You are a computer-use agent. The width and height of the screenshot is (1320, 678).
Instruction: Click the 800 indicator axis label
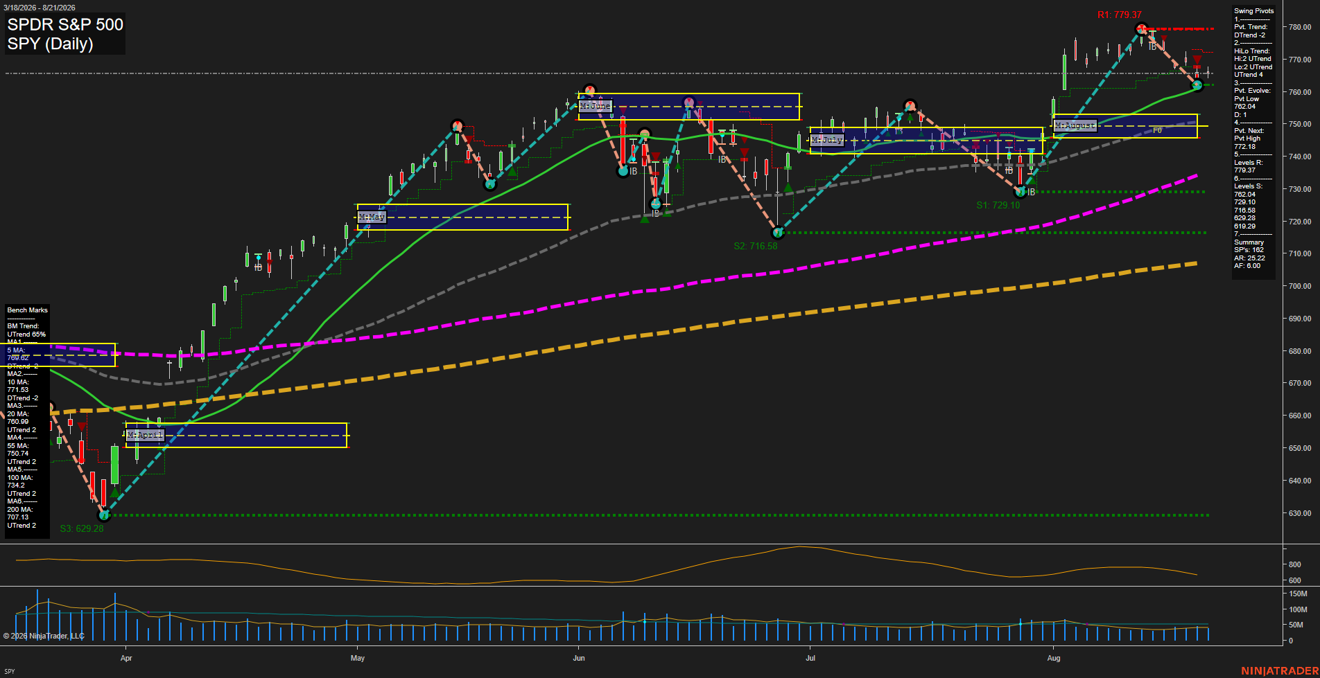[x=1295, y=564]
